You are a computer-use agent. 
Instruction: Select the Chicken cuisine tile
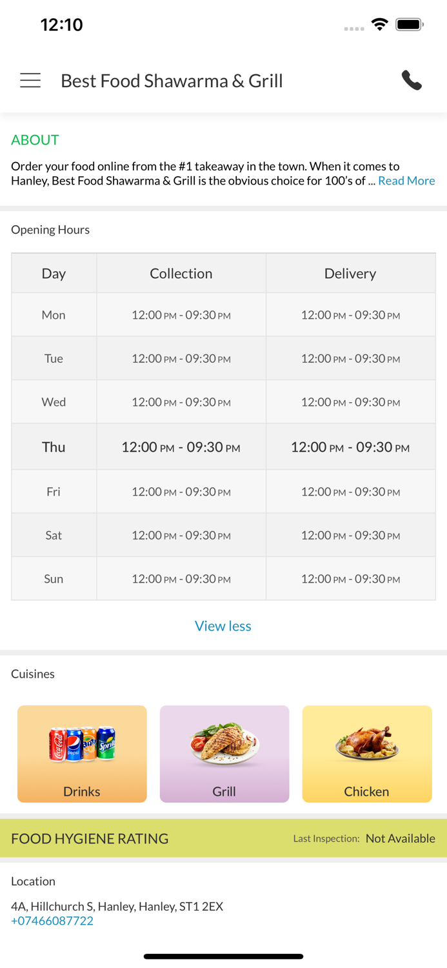[x=367, y=754]
